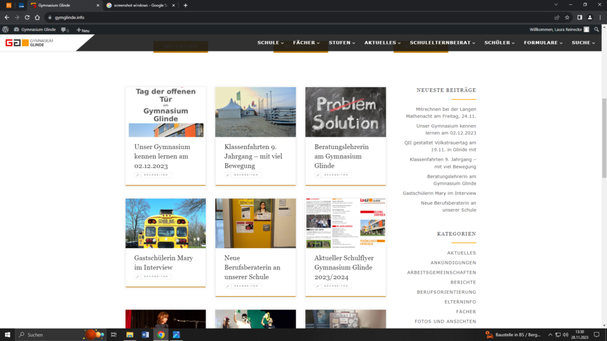Select the BERUFSORIENTIERUNG category link
Viewport: 607px width, 341px height.
coord(446,292)
